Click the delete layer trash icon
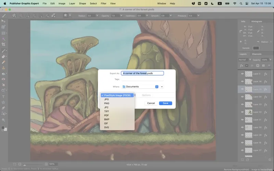 click(270, 160)
